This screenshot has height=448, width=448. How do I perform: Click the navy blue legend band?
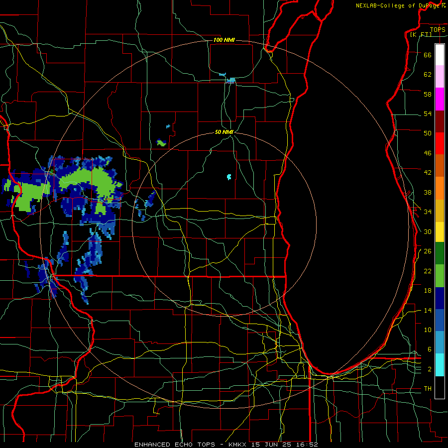(440, 298)
